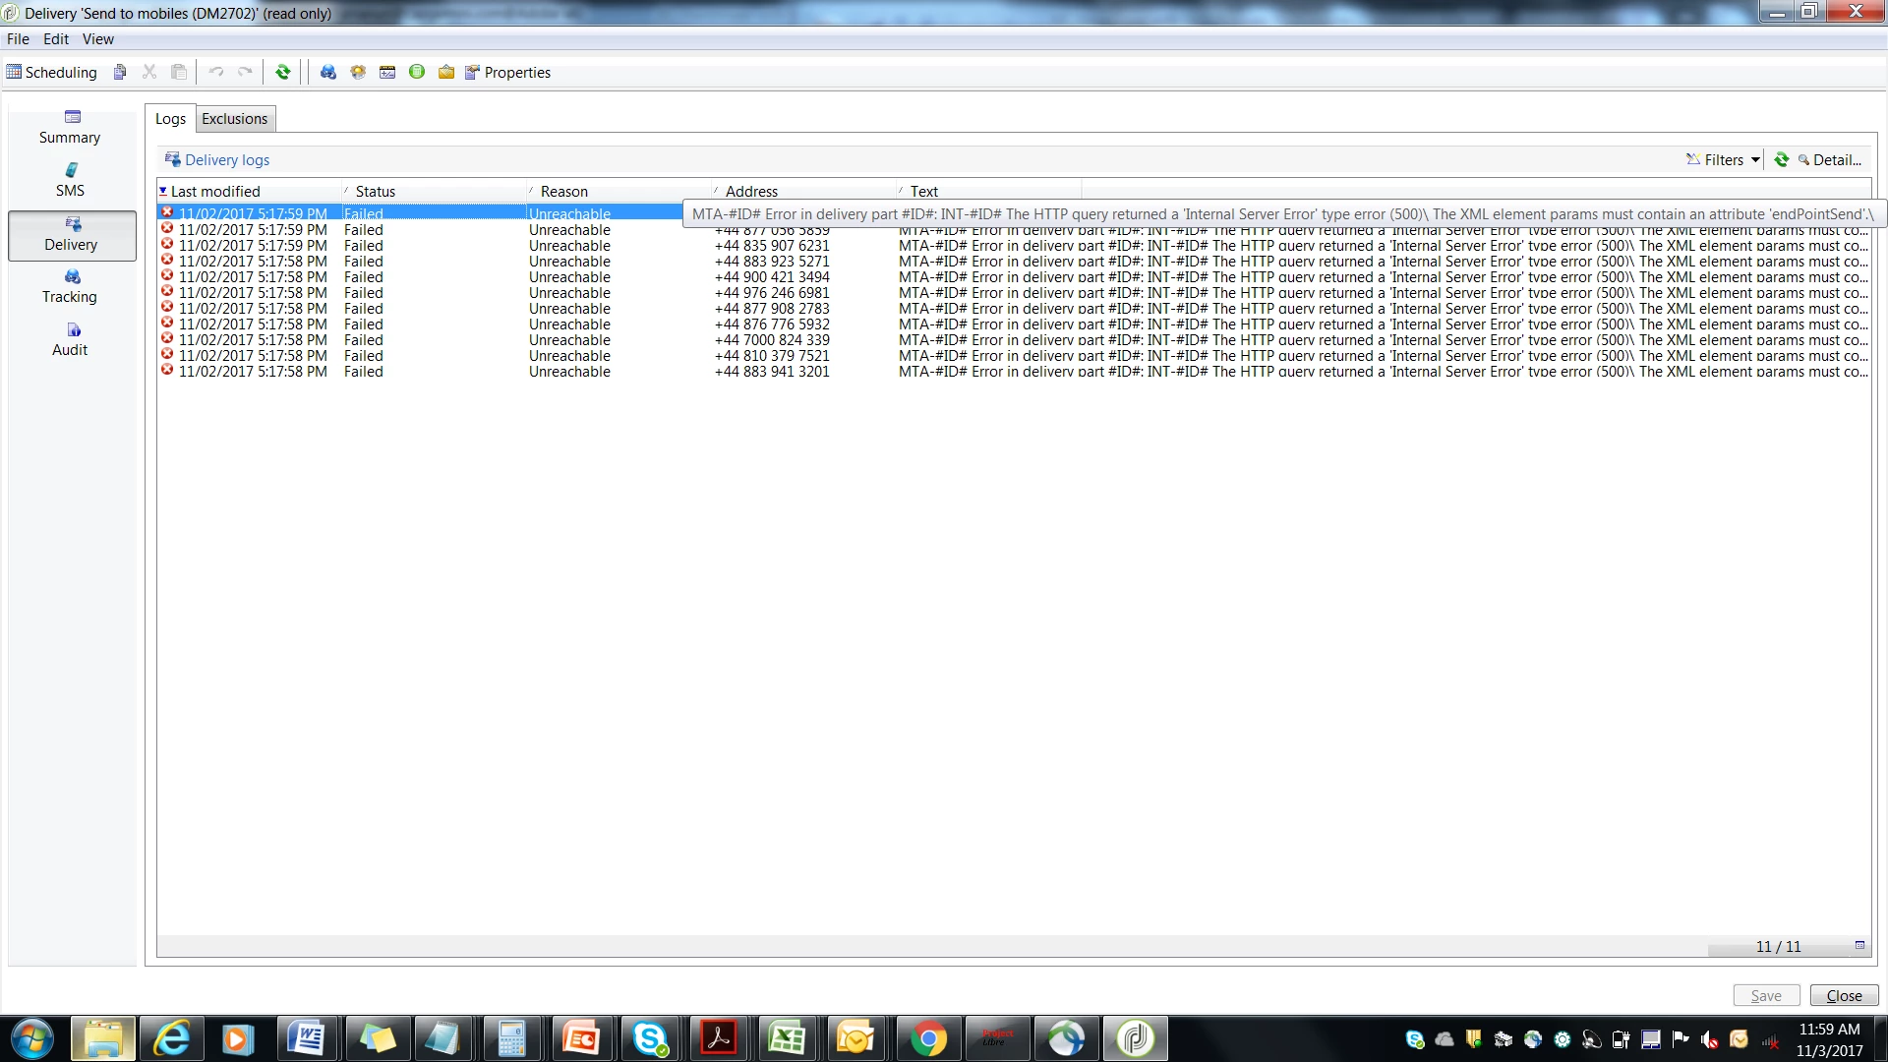Viewport: 1888px width, 1062px height.
Task: Click the green calculator toolbar icon
Action: 417,72
